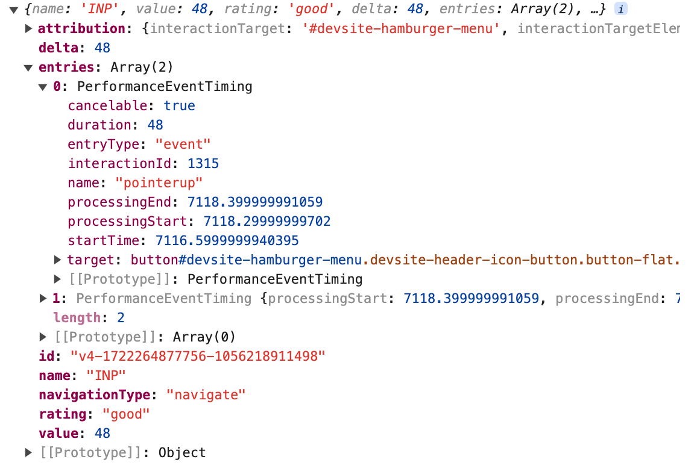Click the rating "good" value
This screenshot has height=471, width=697.
click(x=125, y=414)
